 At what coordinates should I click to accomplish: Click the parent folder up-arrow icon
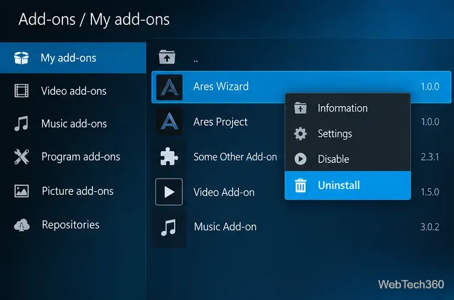point(167,57)
